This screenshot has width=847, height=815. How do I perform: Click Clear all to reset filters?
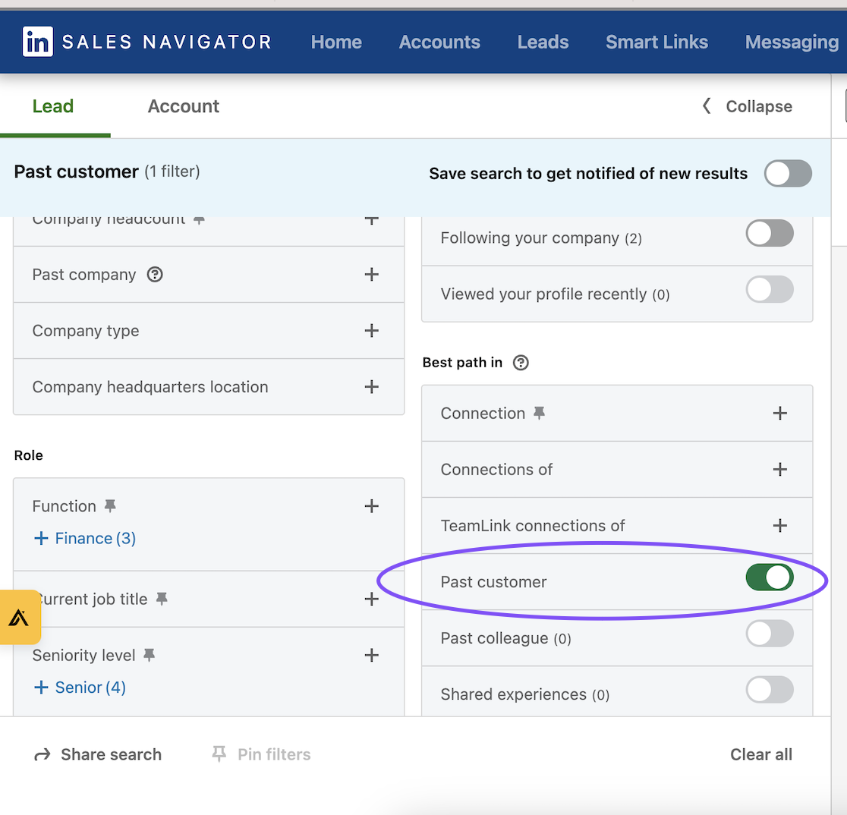[760, 754]
